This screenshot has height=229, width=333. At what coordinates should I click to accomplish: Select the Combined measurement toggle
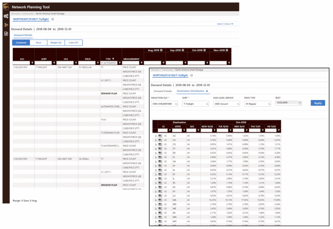[x=21, y=43]
